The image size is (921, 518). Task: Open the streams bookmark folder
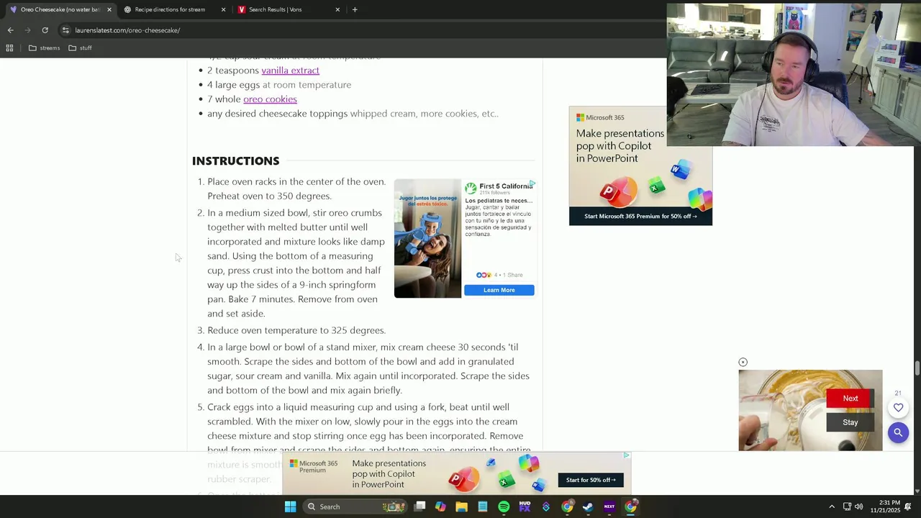click(x=44, y=48)
